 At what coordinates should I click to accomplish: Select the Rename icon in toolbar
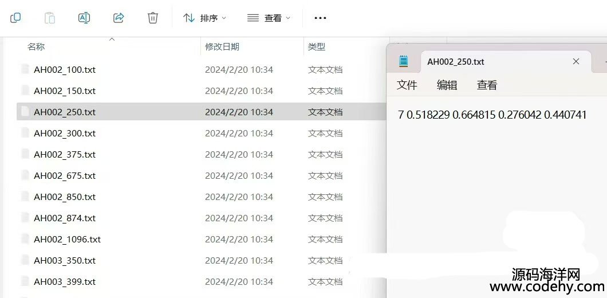(84, 18)
